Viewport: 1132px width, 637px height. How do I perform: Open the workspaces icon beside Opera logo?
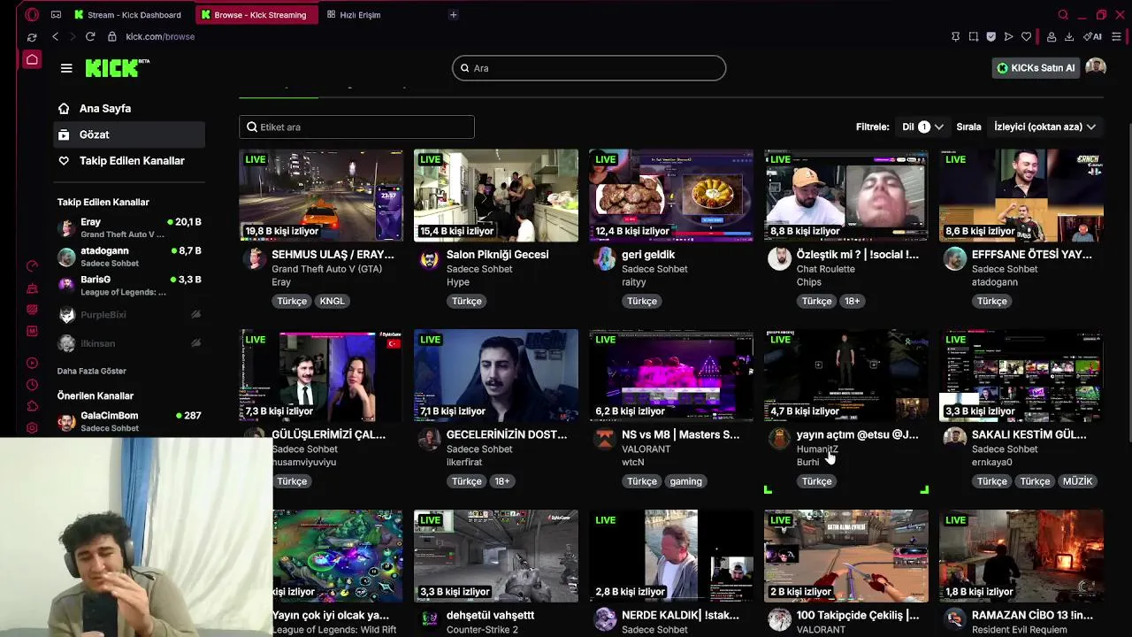(x=56, y=14)
